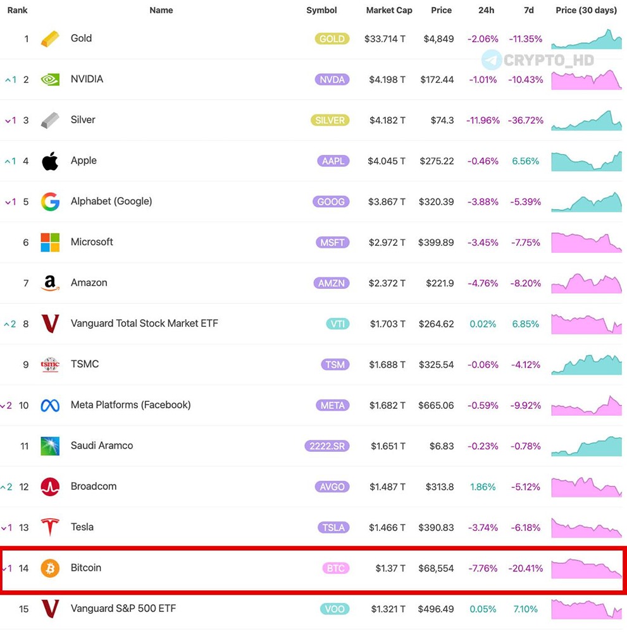Click the Meta Platforms logo
627x632 pixels.
pyautogui.click(x=50, y=405)
